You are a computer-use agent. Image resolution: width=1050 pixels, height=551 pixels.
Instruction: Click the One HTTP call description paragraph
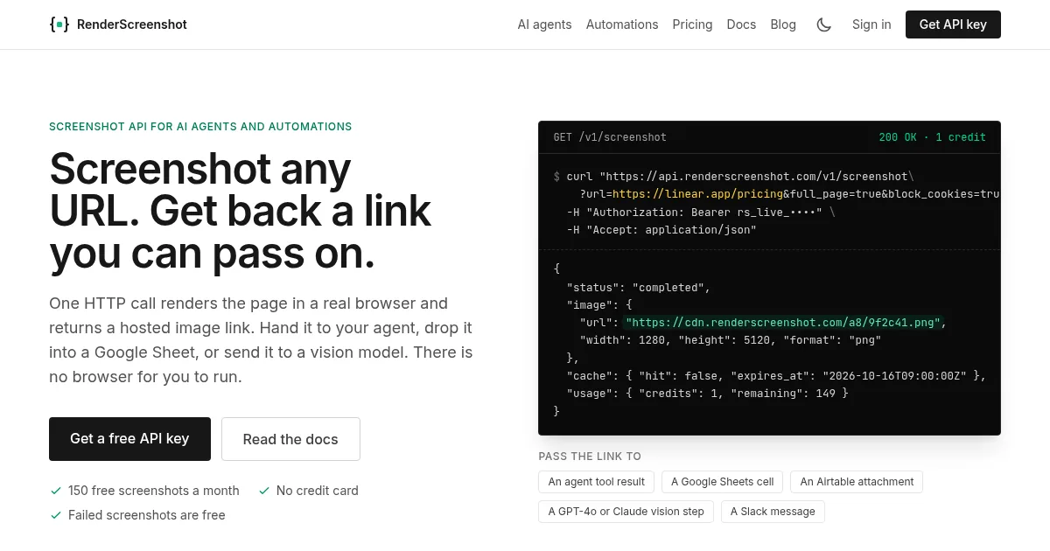(261, 340)
